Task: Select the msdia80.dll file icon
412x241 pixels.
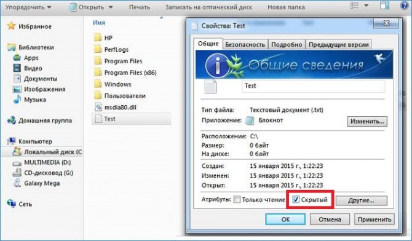Action: pyautogui.click(x=98, y=107)
